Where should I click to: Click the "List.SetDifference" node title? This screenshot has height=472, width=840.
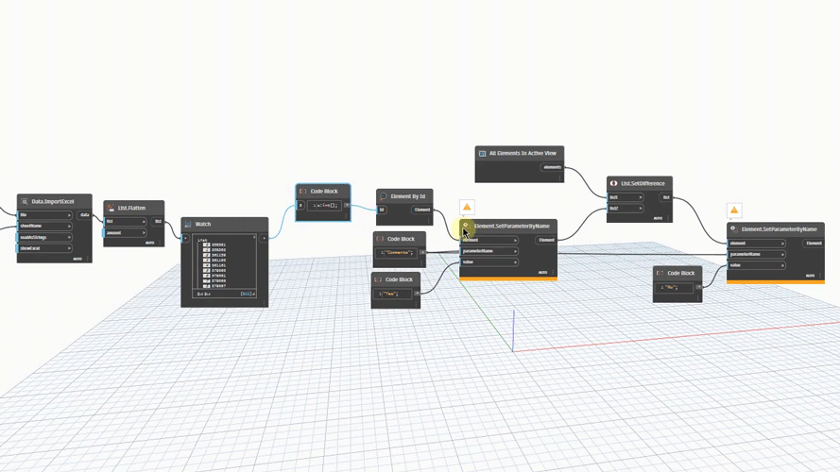pyautogui.click(x=643, y=183)
